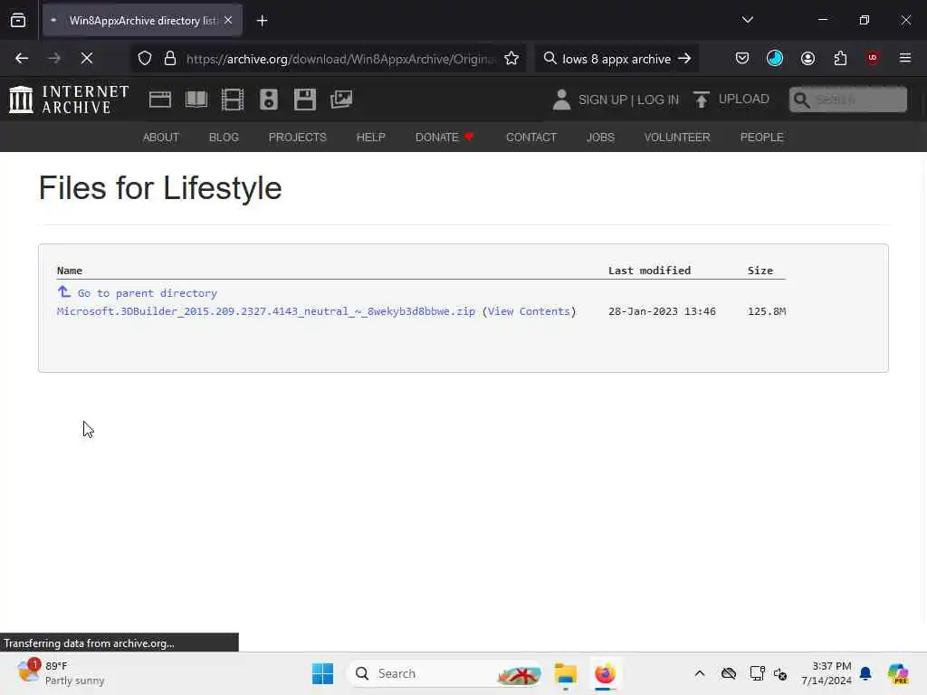
Task: Click the user avatar icon
Action: 561,100
